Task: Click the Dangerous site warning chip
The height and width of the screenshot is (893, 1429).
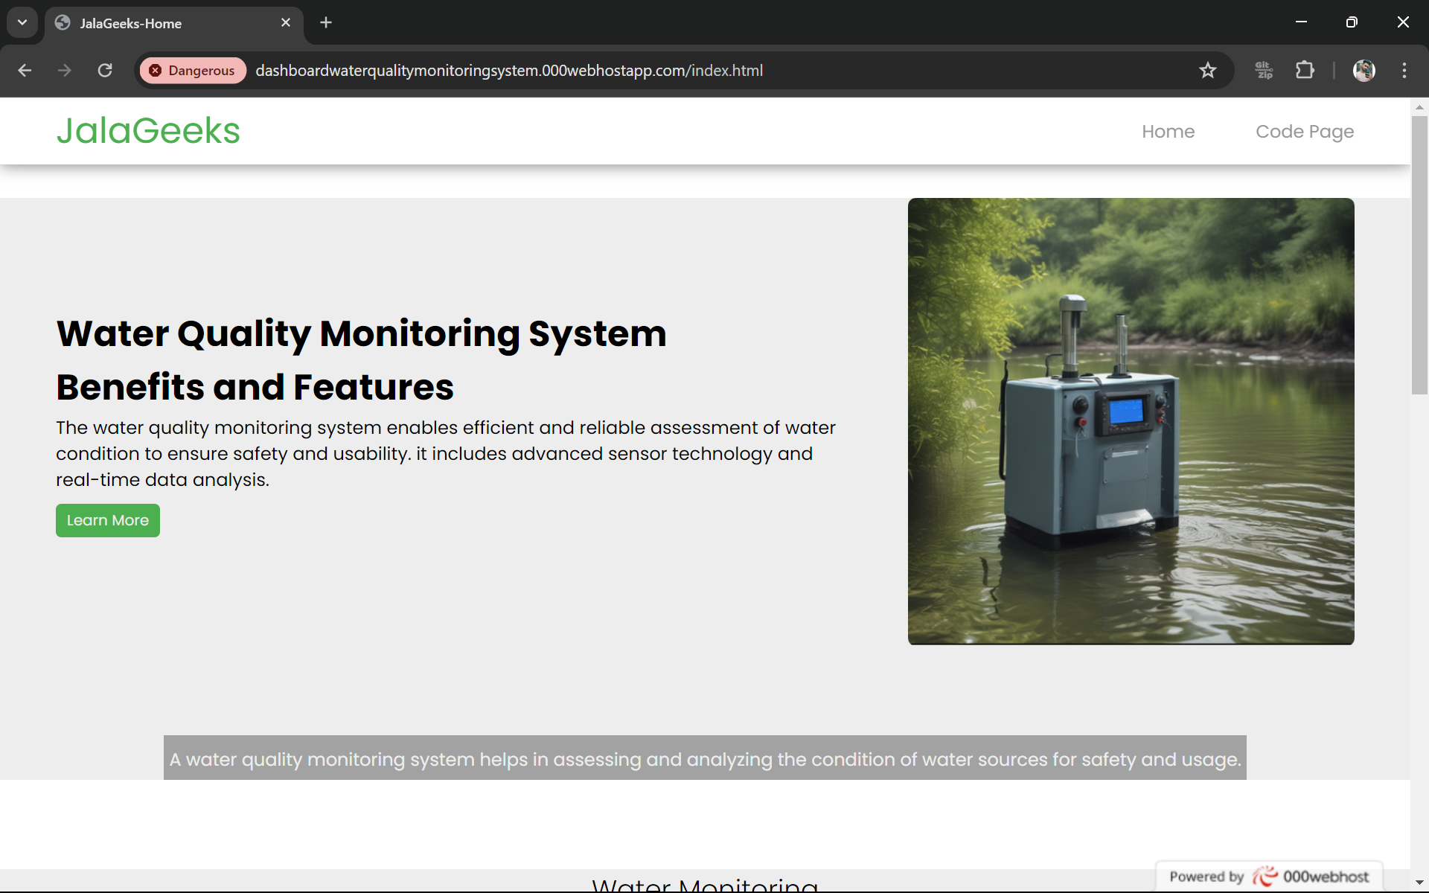Action: pos(193,71)
